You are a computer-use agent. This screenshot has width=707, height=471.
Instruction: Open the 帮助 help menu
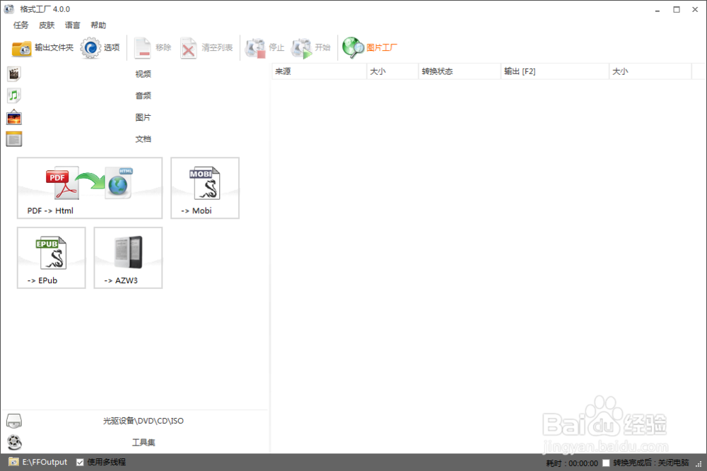98,25
